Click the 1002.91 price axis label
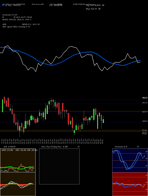The height and width of the screenshot is (196, 148). [145, 121]
